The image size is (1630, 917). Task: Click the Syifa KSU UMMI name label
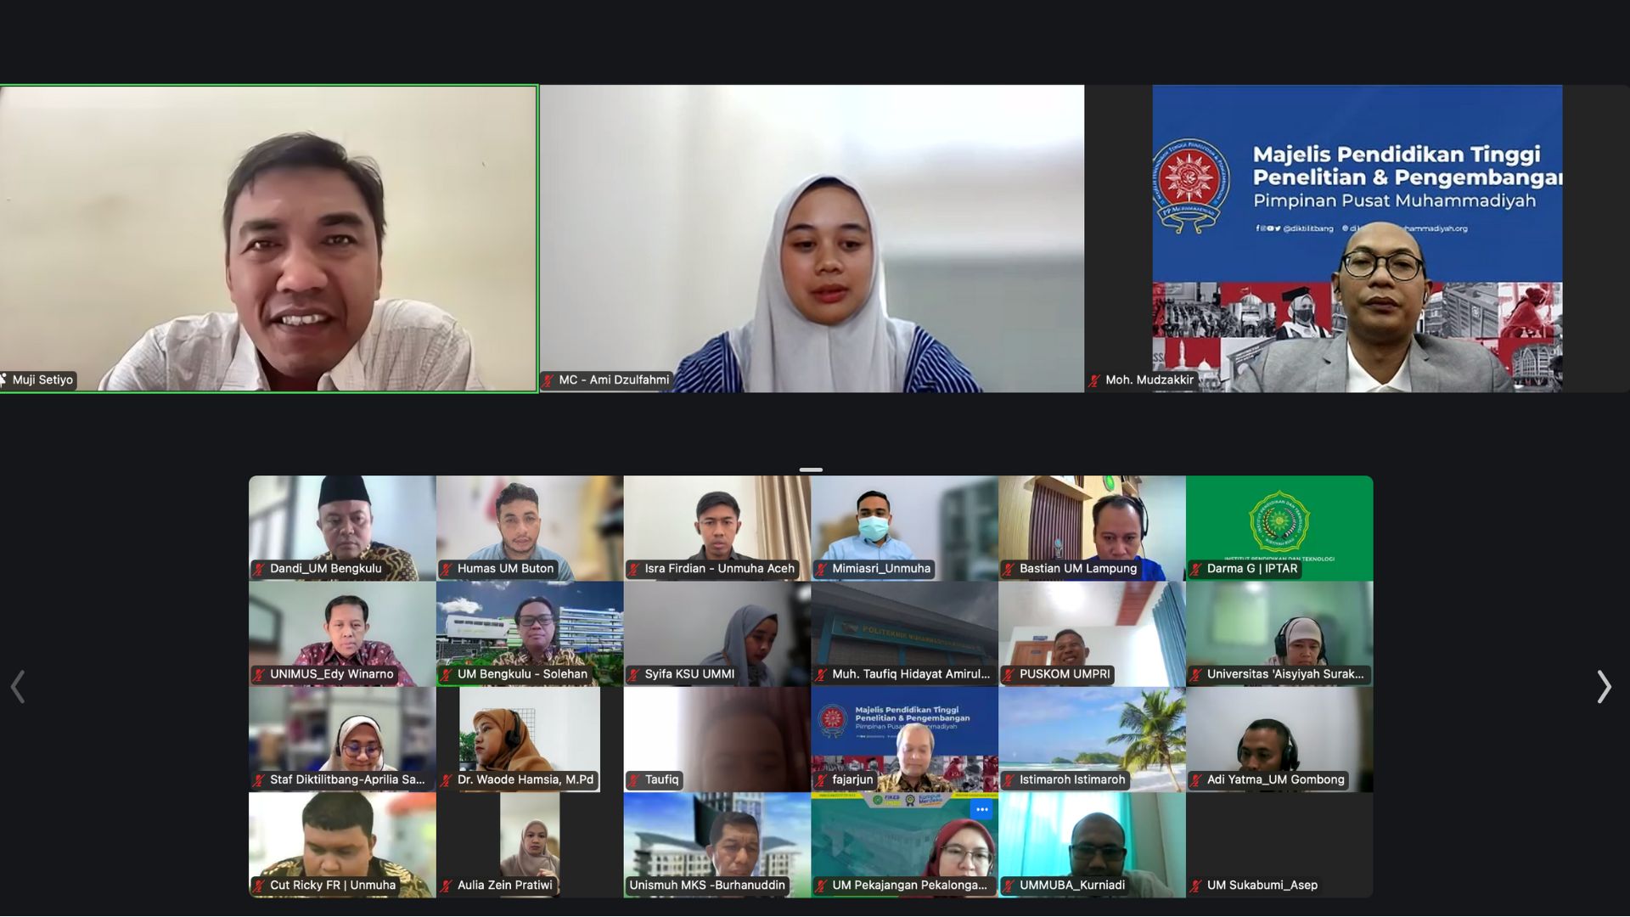click(x=689, y=674)
